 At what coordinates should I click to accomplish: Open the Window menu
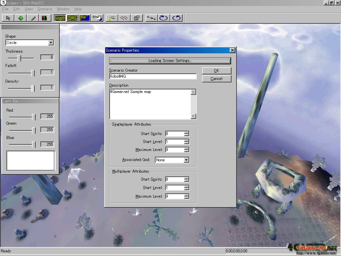point(63,9)
